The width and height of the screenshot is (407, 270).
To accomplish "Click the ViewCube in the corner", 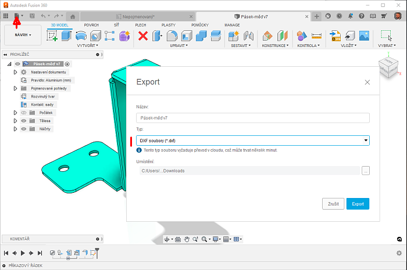I will point(389,66).
